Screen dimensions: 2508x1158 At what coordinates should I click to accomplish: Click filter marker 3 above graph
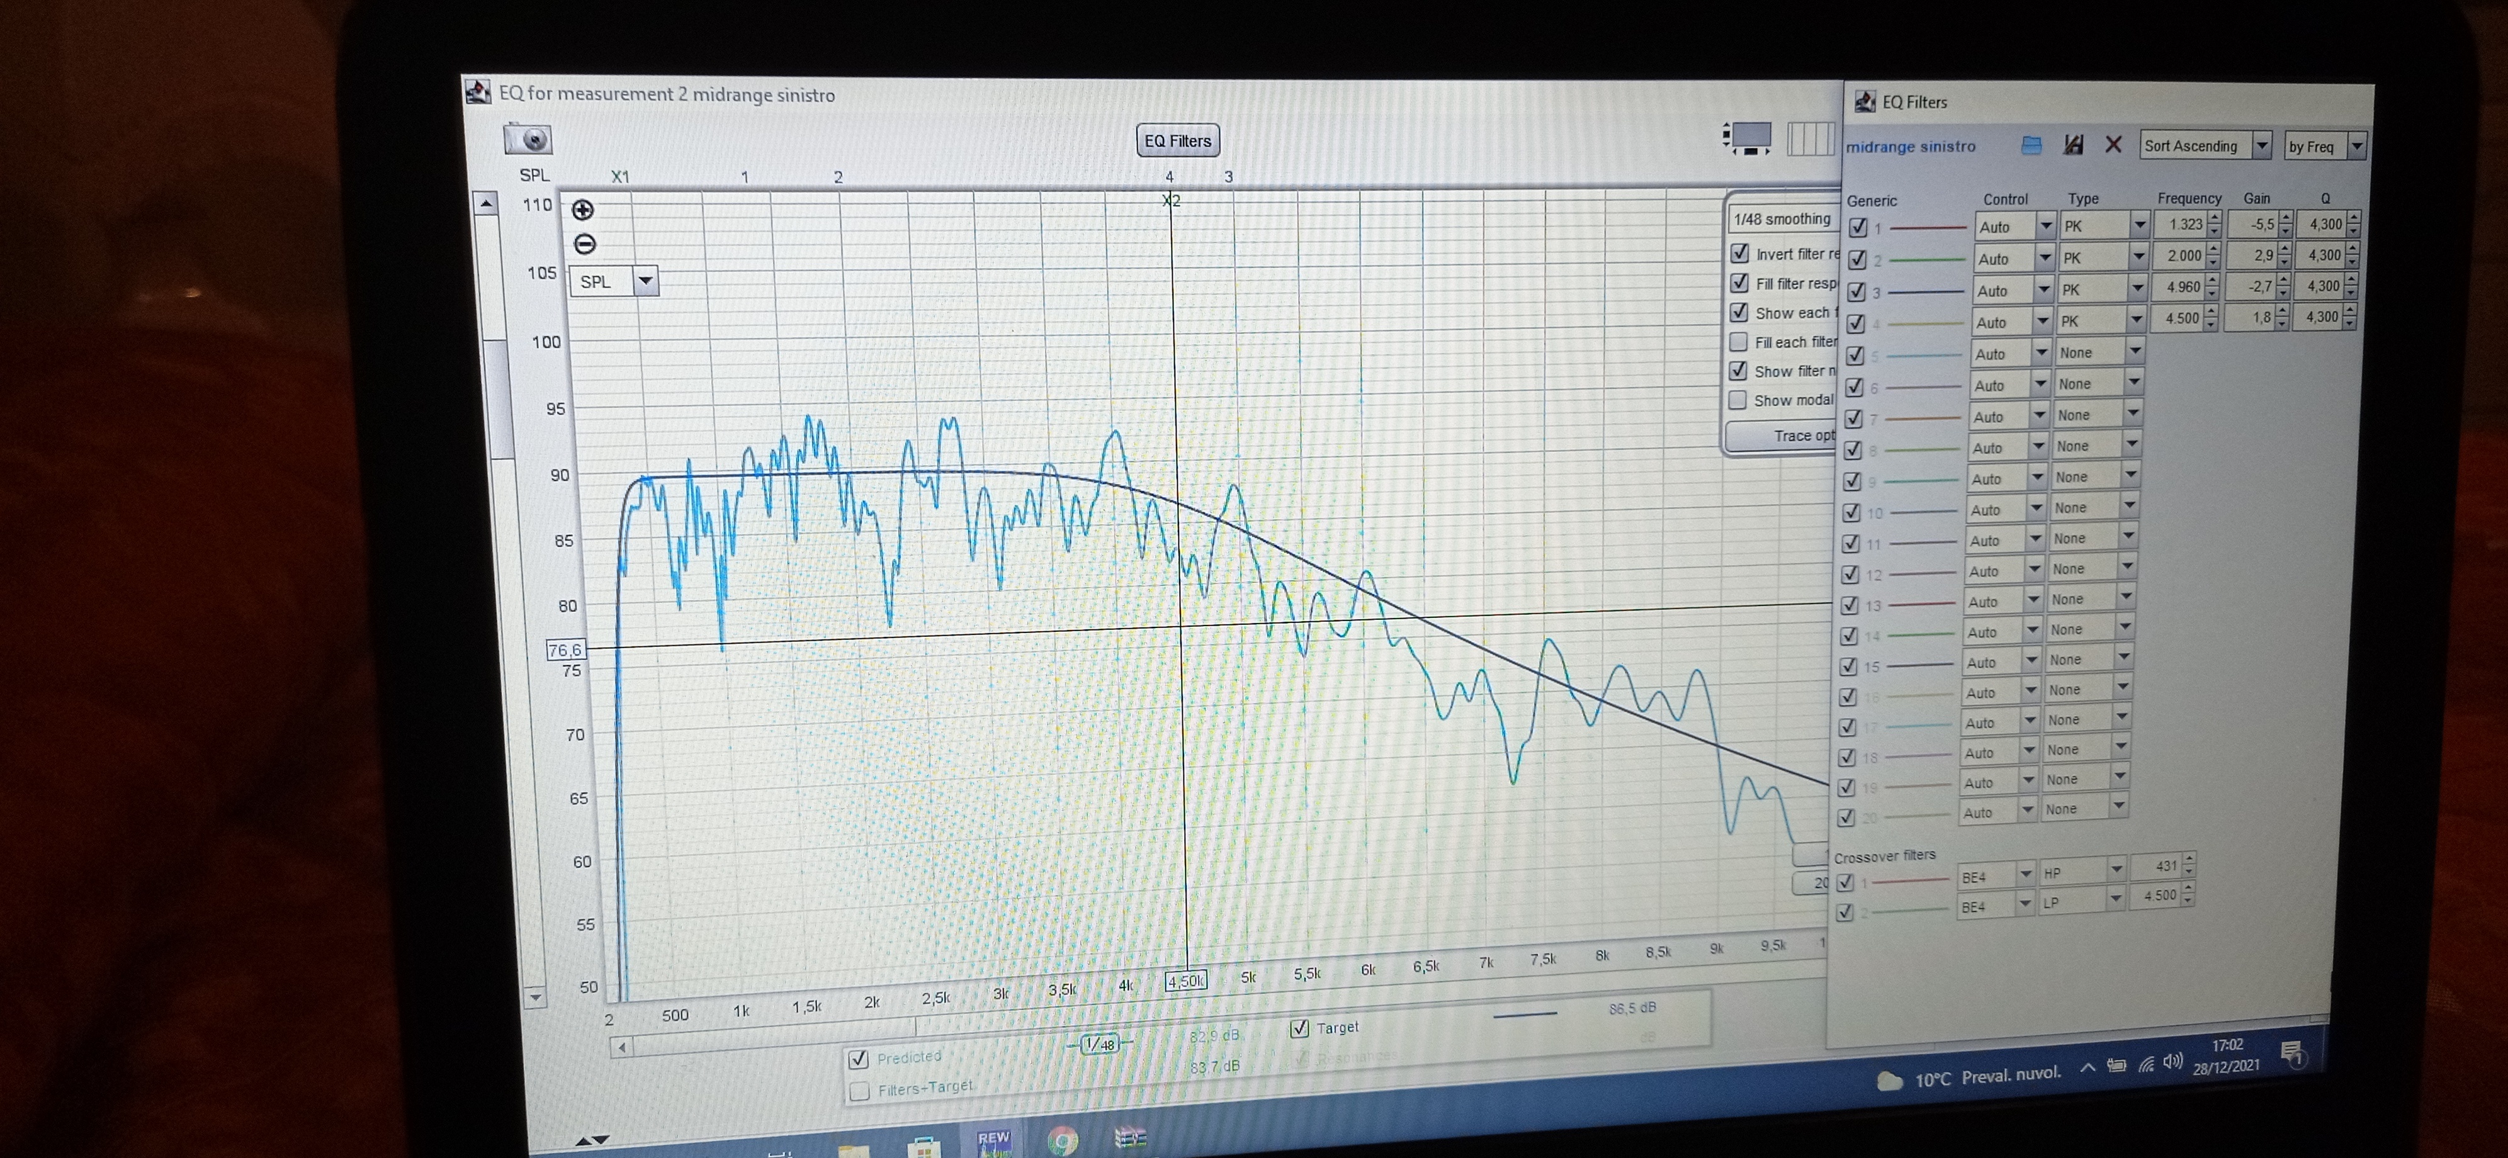pyautogui.click(x=1228, y=176)
